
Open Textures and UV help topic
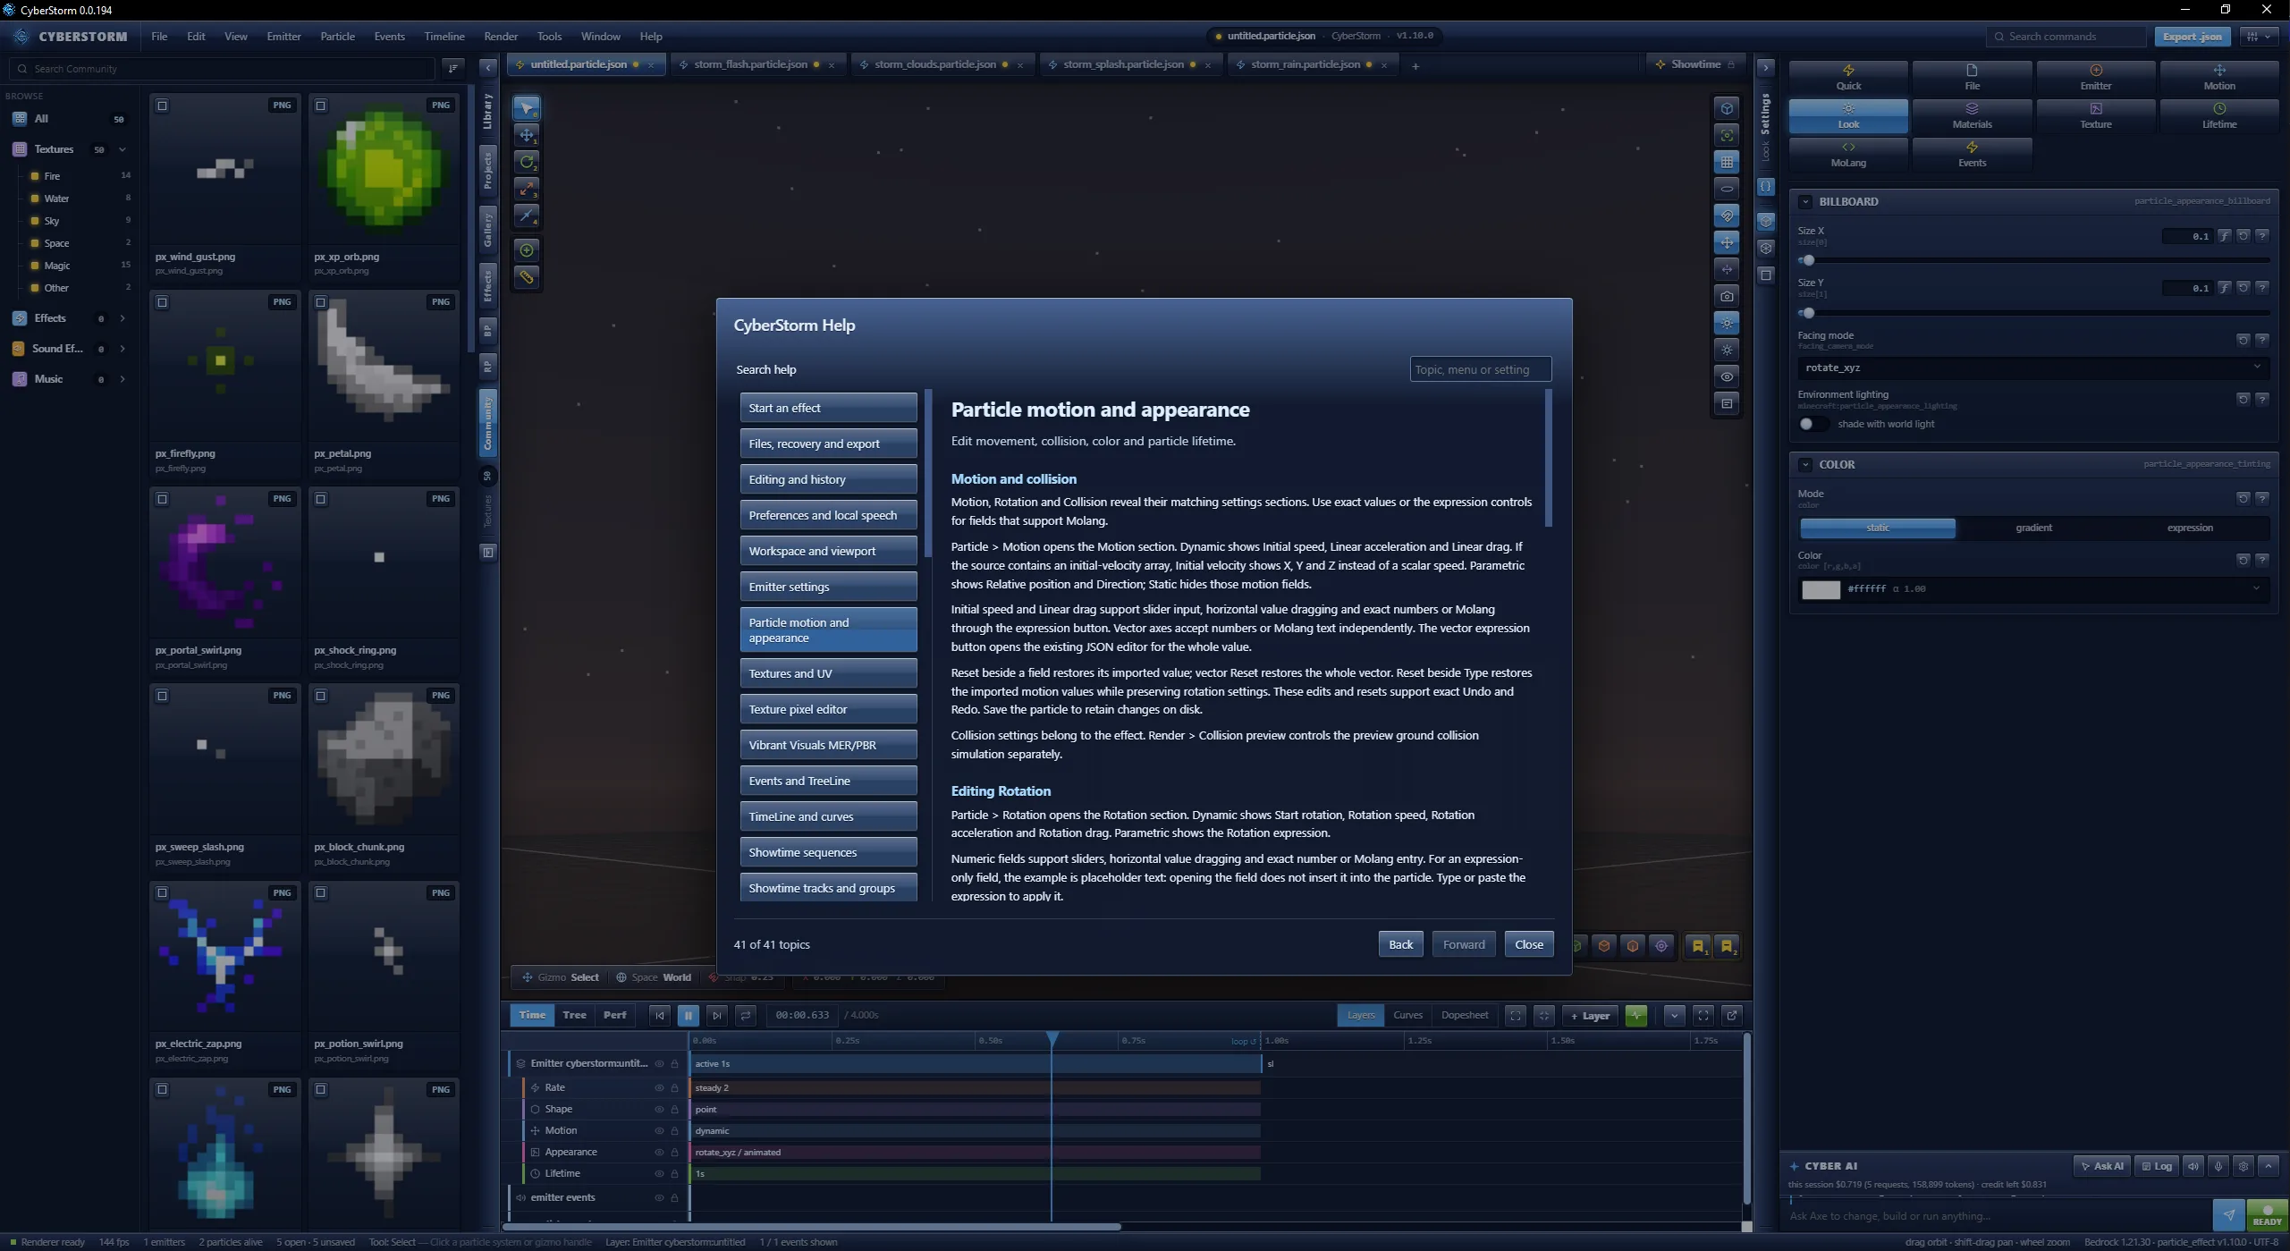828,673
